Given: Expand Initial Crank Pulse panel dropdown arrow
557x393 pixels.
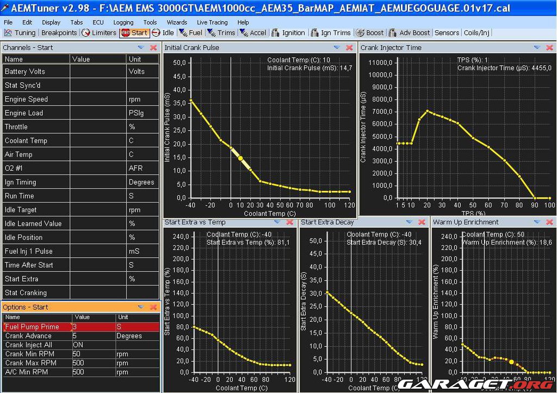Looking at the screenshot, I should pyautogui.click(x=337, y=47).
